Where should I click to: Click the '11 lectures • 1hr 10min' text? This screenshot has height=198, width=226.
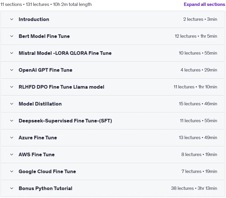[195, 87]
